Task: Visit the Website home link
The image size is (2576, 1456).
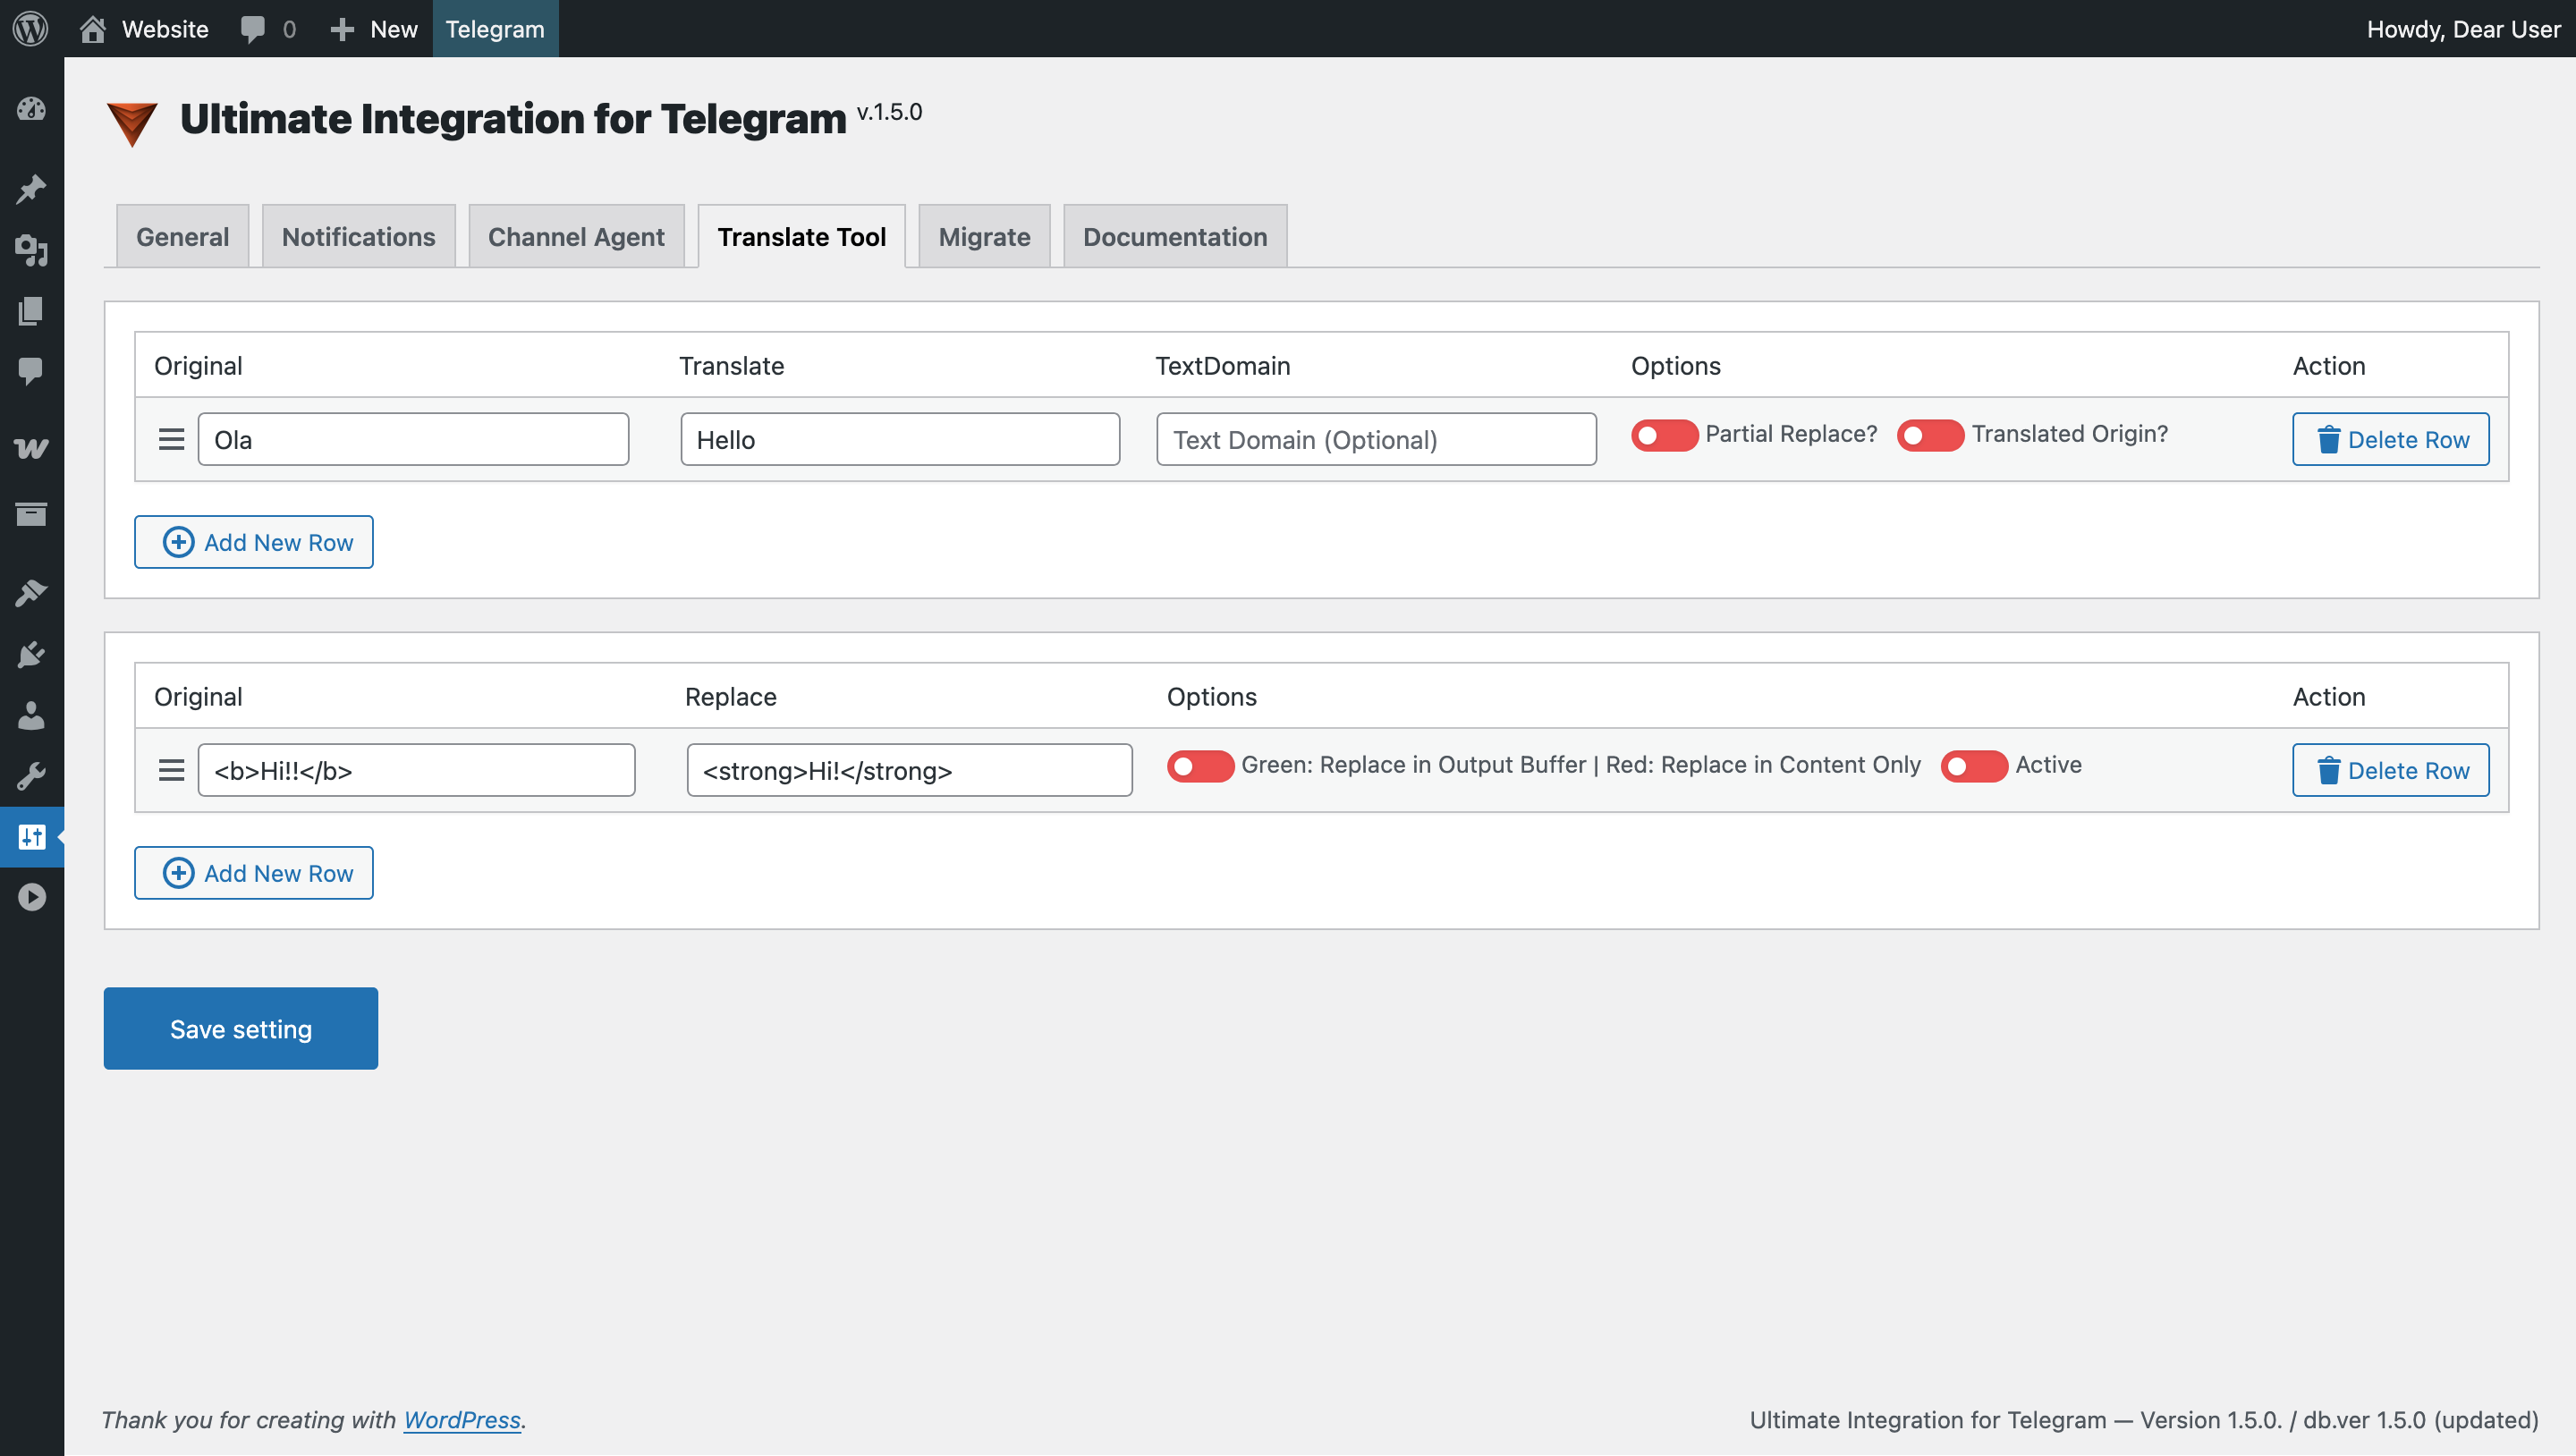Action: point(144,29)
